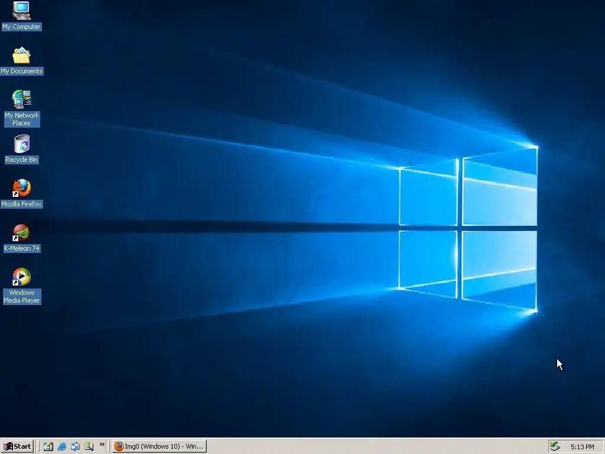This screenshot has width=605, height=454.
Task: Launch Internet Explorer from quick launch
Action: (x=61, y=446)
